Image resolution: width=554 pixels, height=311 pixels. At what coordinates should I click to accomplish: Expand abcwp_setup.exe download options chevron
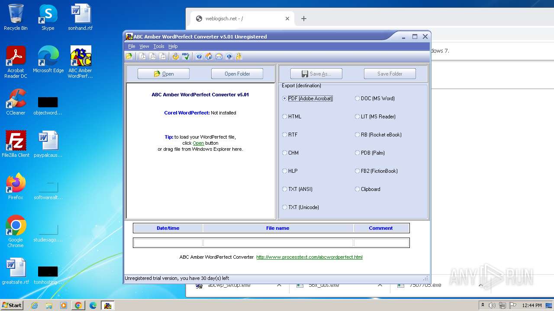(279, 285)
